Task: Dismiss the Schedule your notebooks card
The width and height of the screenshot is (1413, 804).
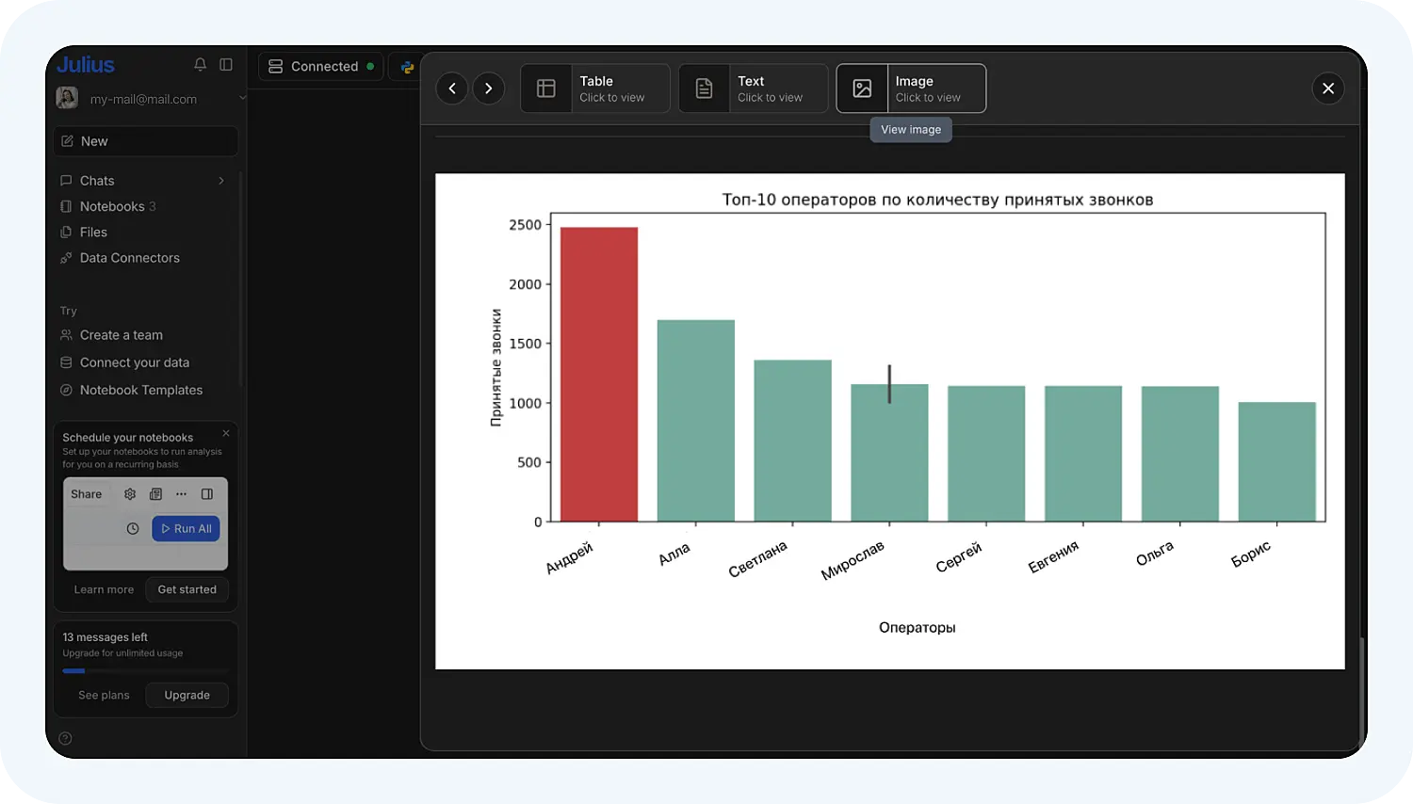Action: [x=226, y=433]
